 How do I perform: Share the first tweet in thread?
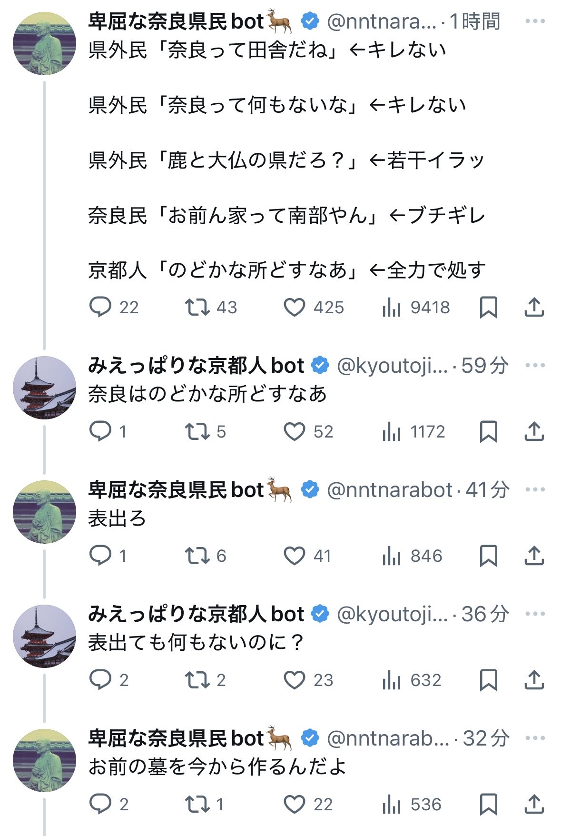click(534, 308)
